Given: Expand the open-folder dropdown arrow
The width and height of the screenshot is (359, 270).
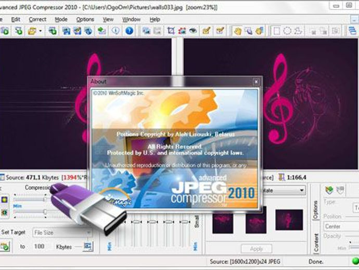Looking at the screenshot, I should (x=41, y=31).
